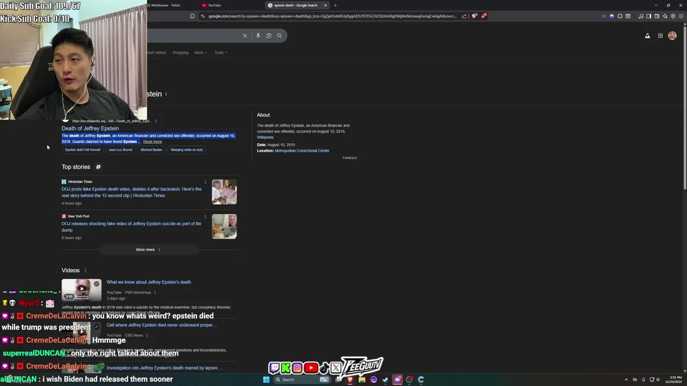687x386 pixels.
Task: Open Steam from the taskbar
Action: 385,380
